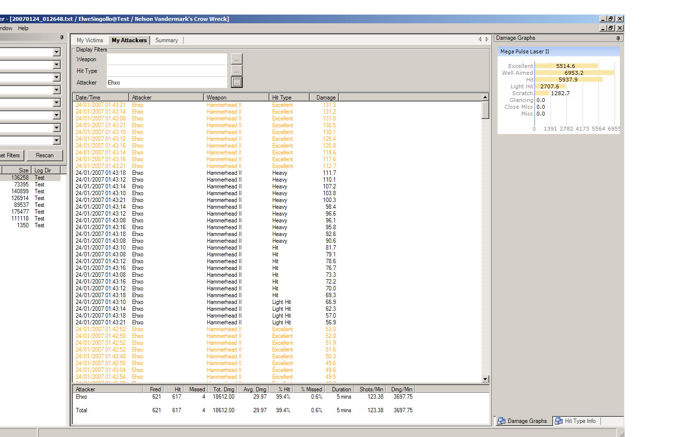Click the Attacker filter field containing Ehxo
Viewport: 699px width, 437px height.
166,83
